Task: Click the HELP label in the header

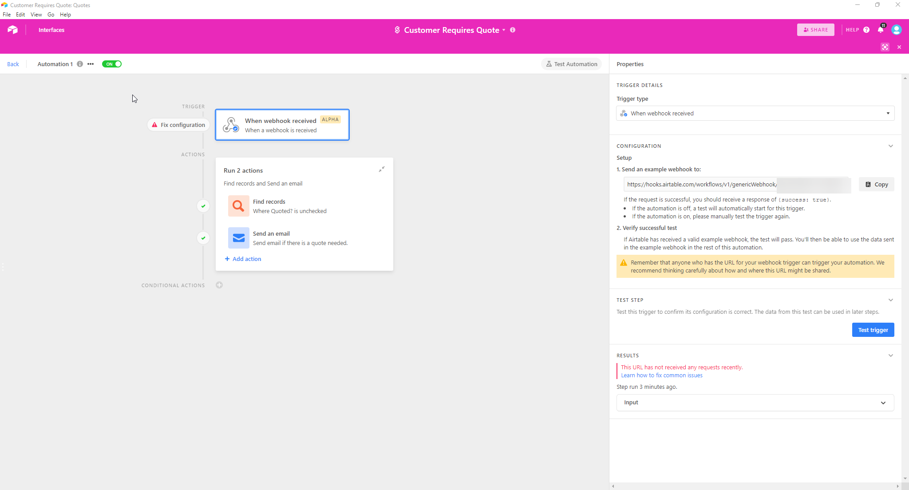Action: (x=852, y=30)
